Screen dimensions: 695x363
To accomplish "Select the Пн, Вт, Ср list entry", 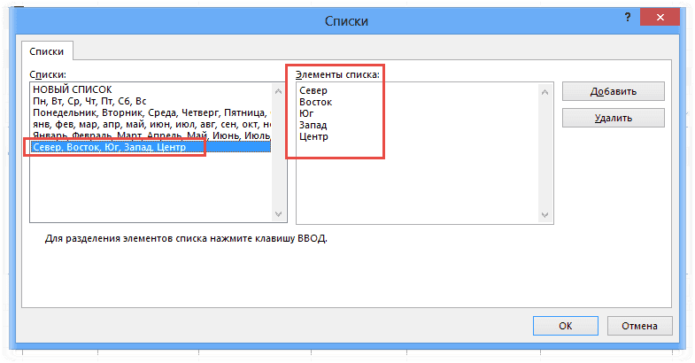I will pyautogui.click(x=89, y=102).
